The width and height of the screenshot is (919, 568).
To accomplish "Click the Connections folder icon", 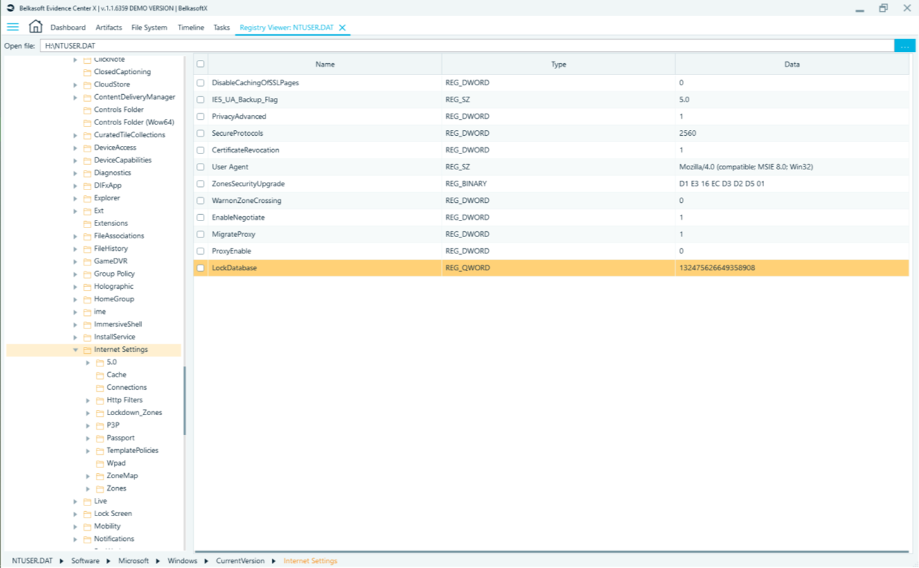I will pos(100,388).
